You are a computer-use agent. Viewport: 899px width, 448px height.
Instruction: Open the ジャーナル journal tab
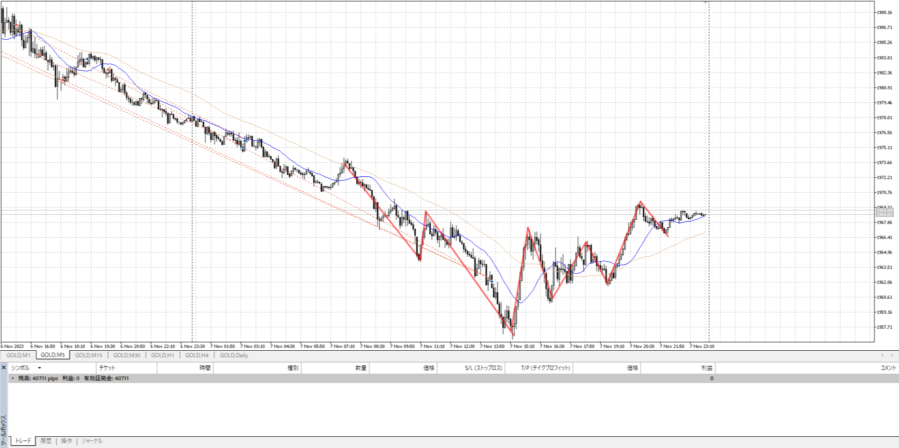pos(92,441)
